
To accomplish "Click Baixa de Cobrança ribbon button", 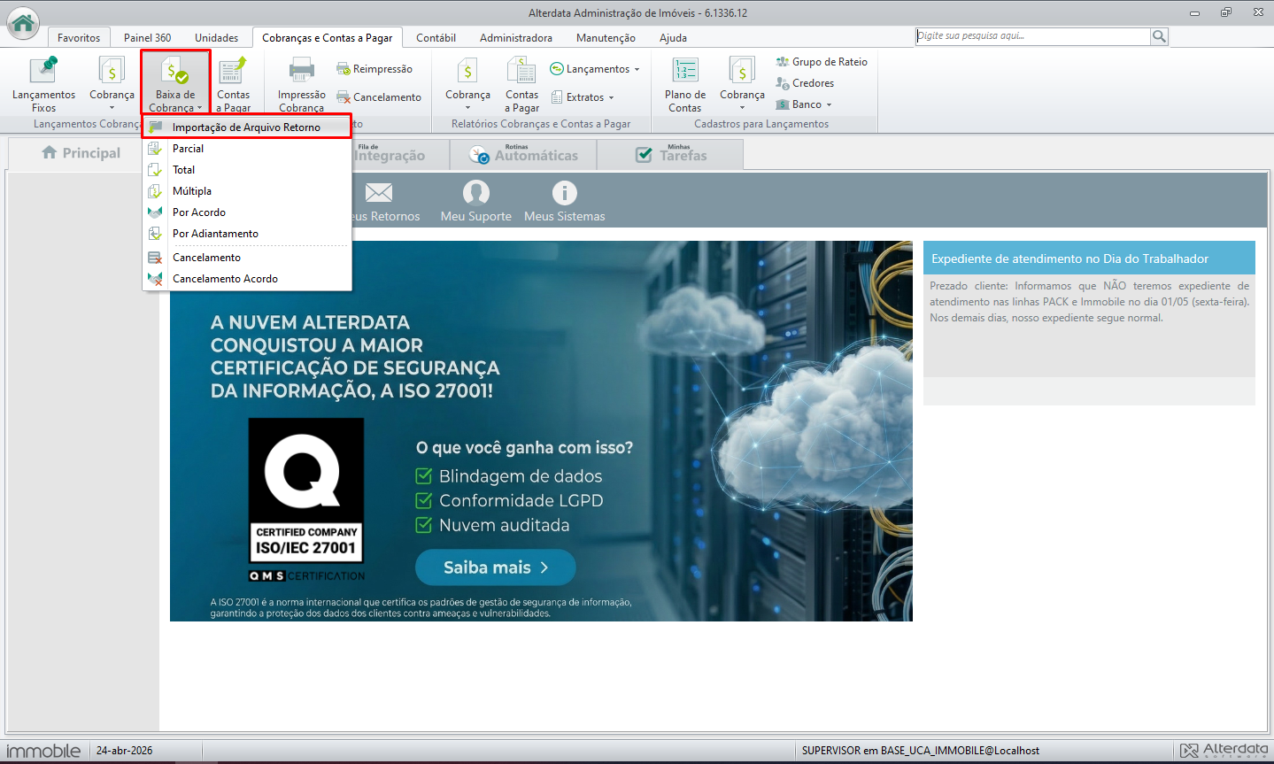I will pos(175,84).
